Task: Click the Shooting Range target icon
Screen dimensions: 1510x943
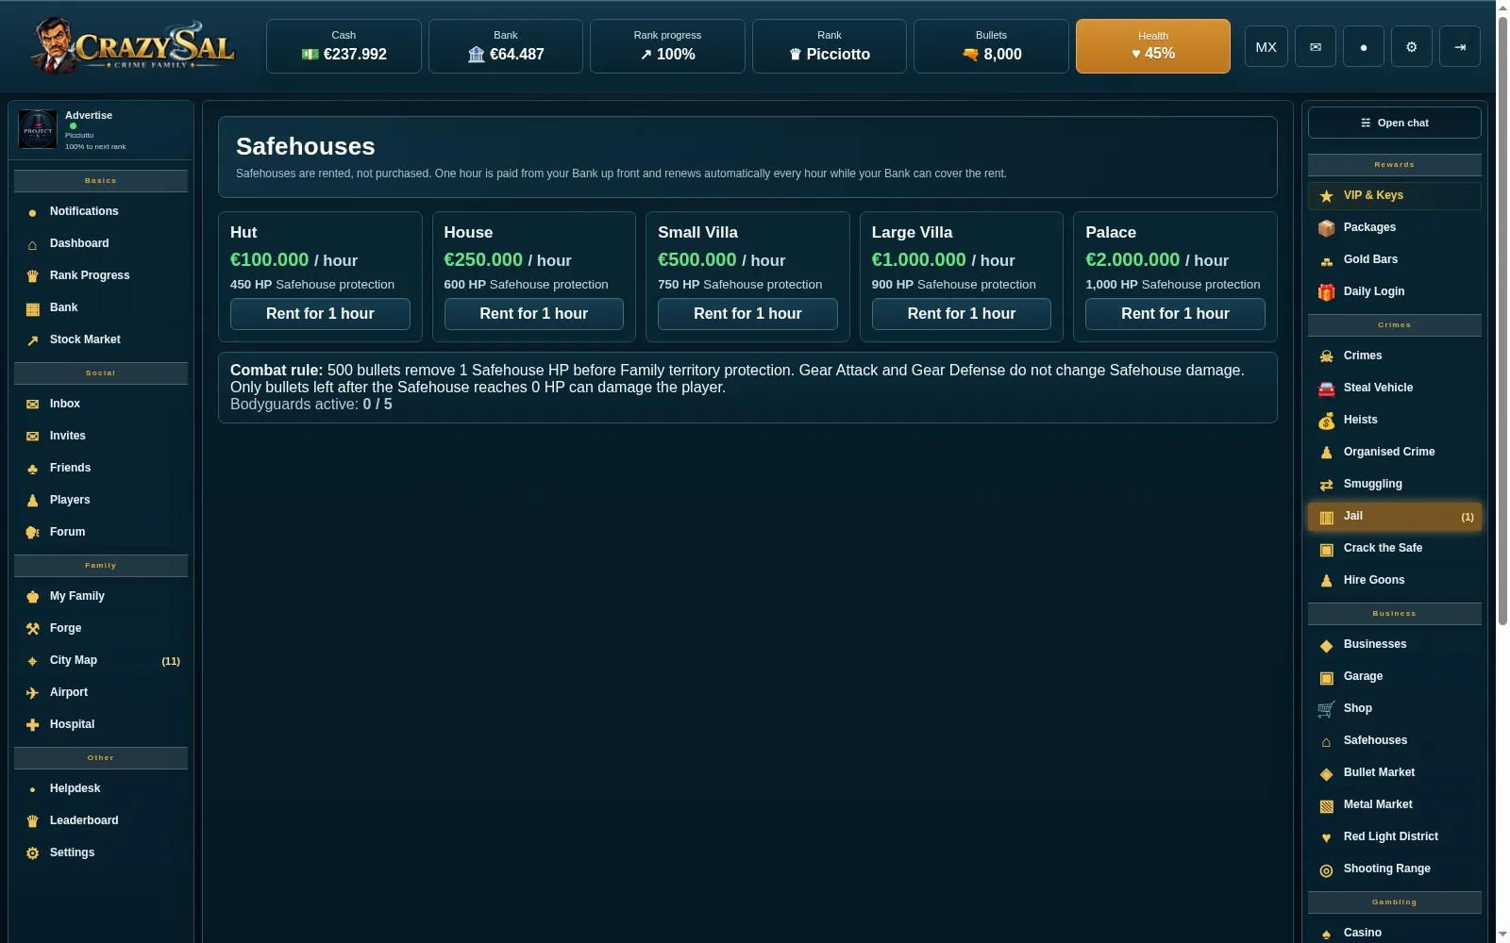Action: (x=1326, y=869)
